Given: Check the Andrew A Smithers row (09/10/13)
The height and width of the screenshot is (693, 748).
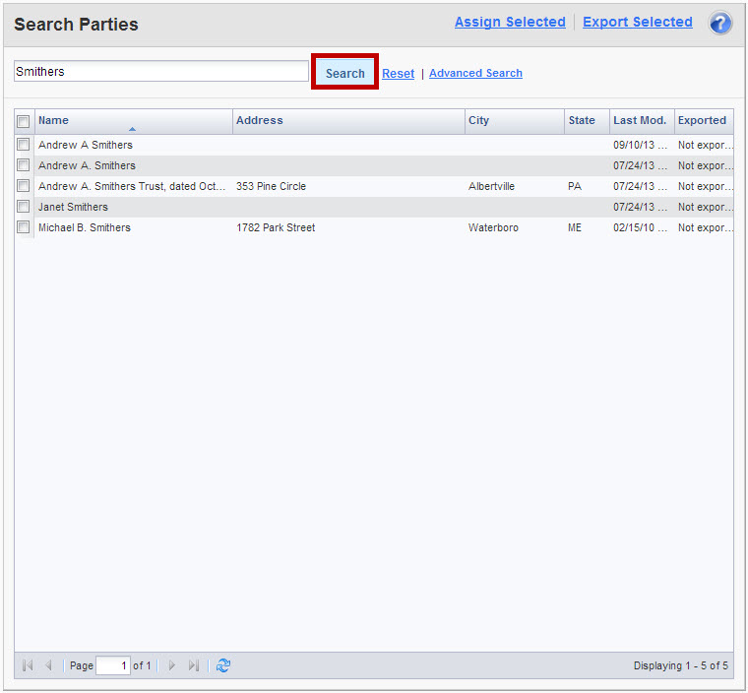Looking at the screenshot, I should click(23, 144).
